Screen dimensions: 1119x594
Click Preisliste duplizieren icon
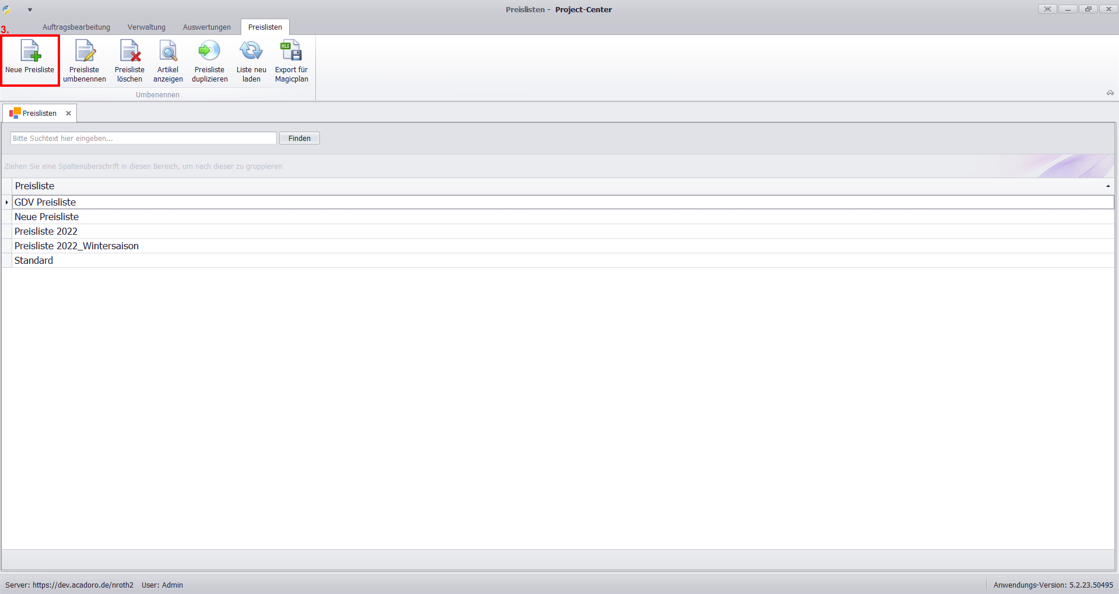tap(209, 51)
